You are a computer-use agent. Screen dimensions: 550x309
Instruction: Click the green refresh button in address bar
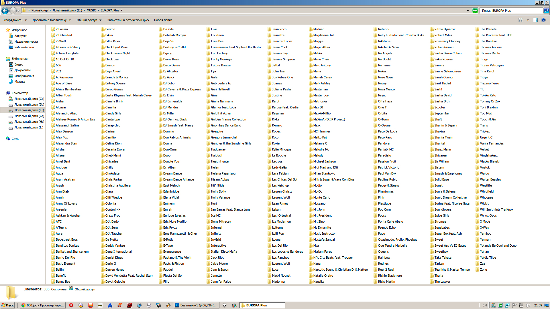point(475,11)
